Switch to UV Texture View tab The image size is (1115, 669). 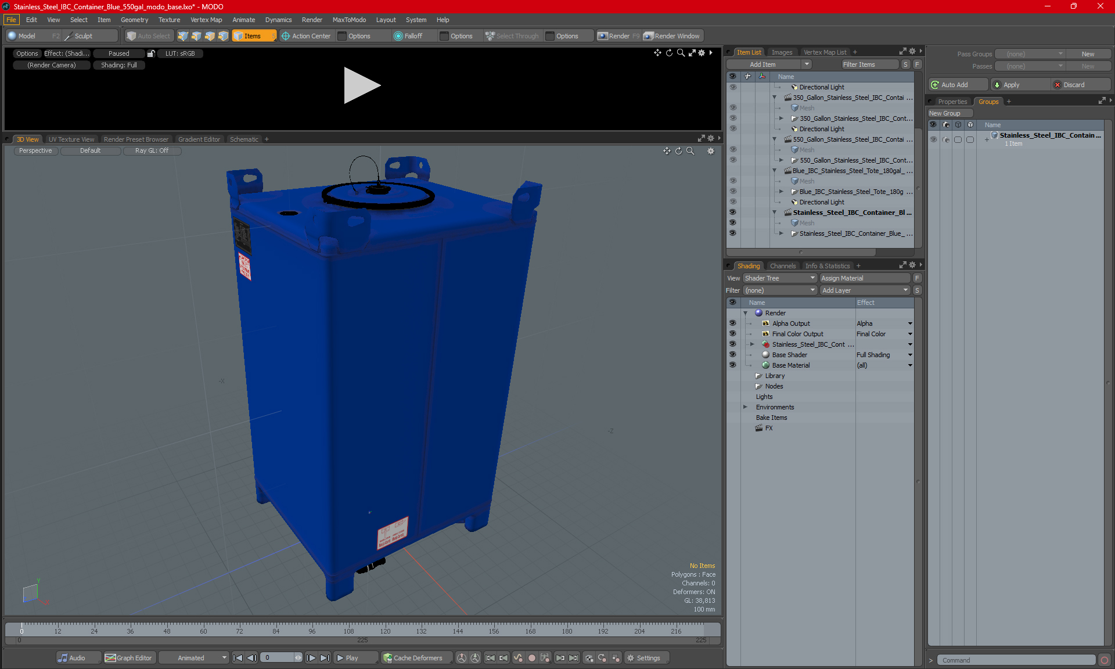[71, 139]
